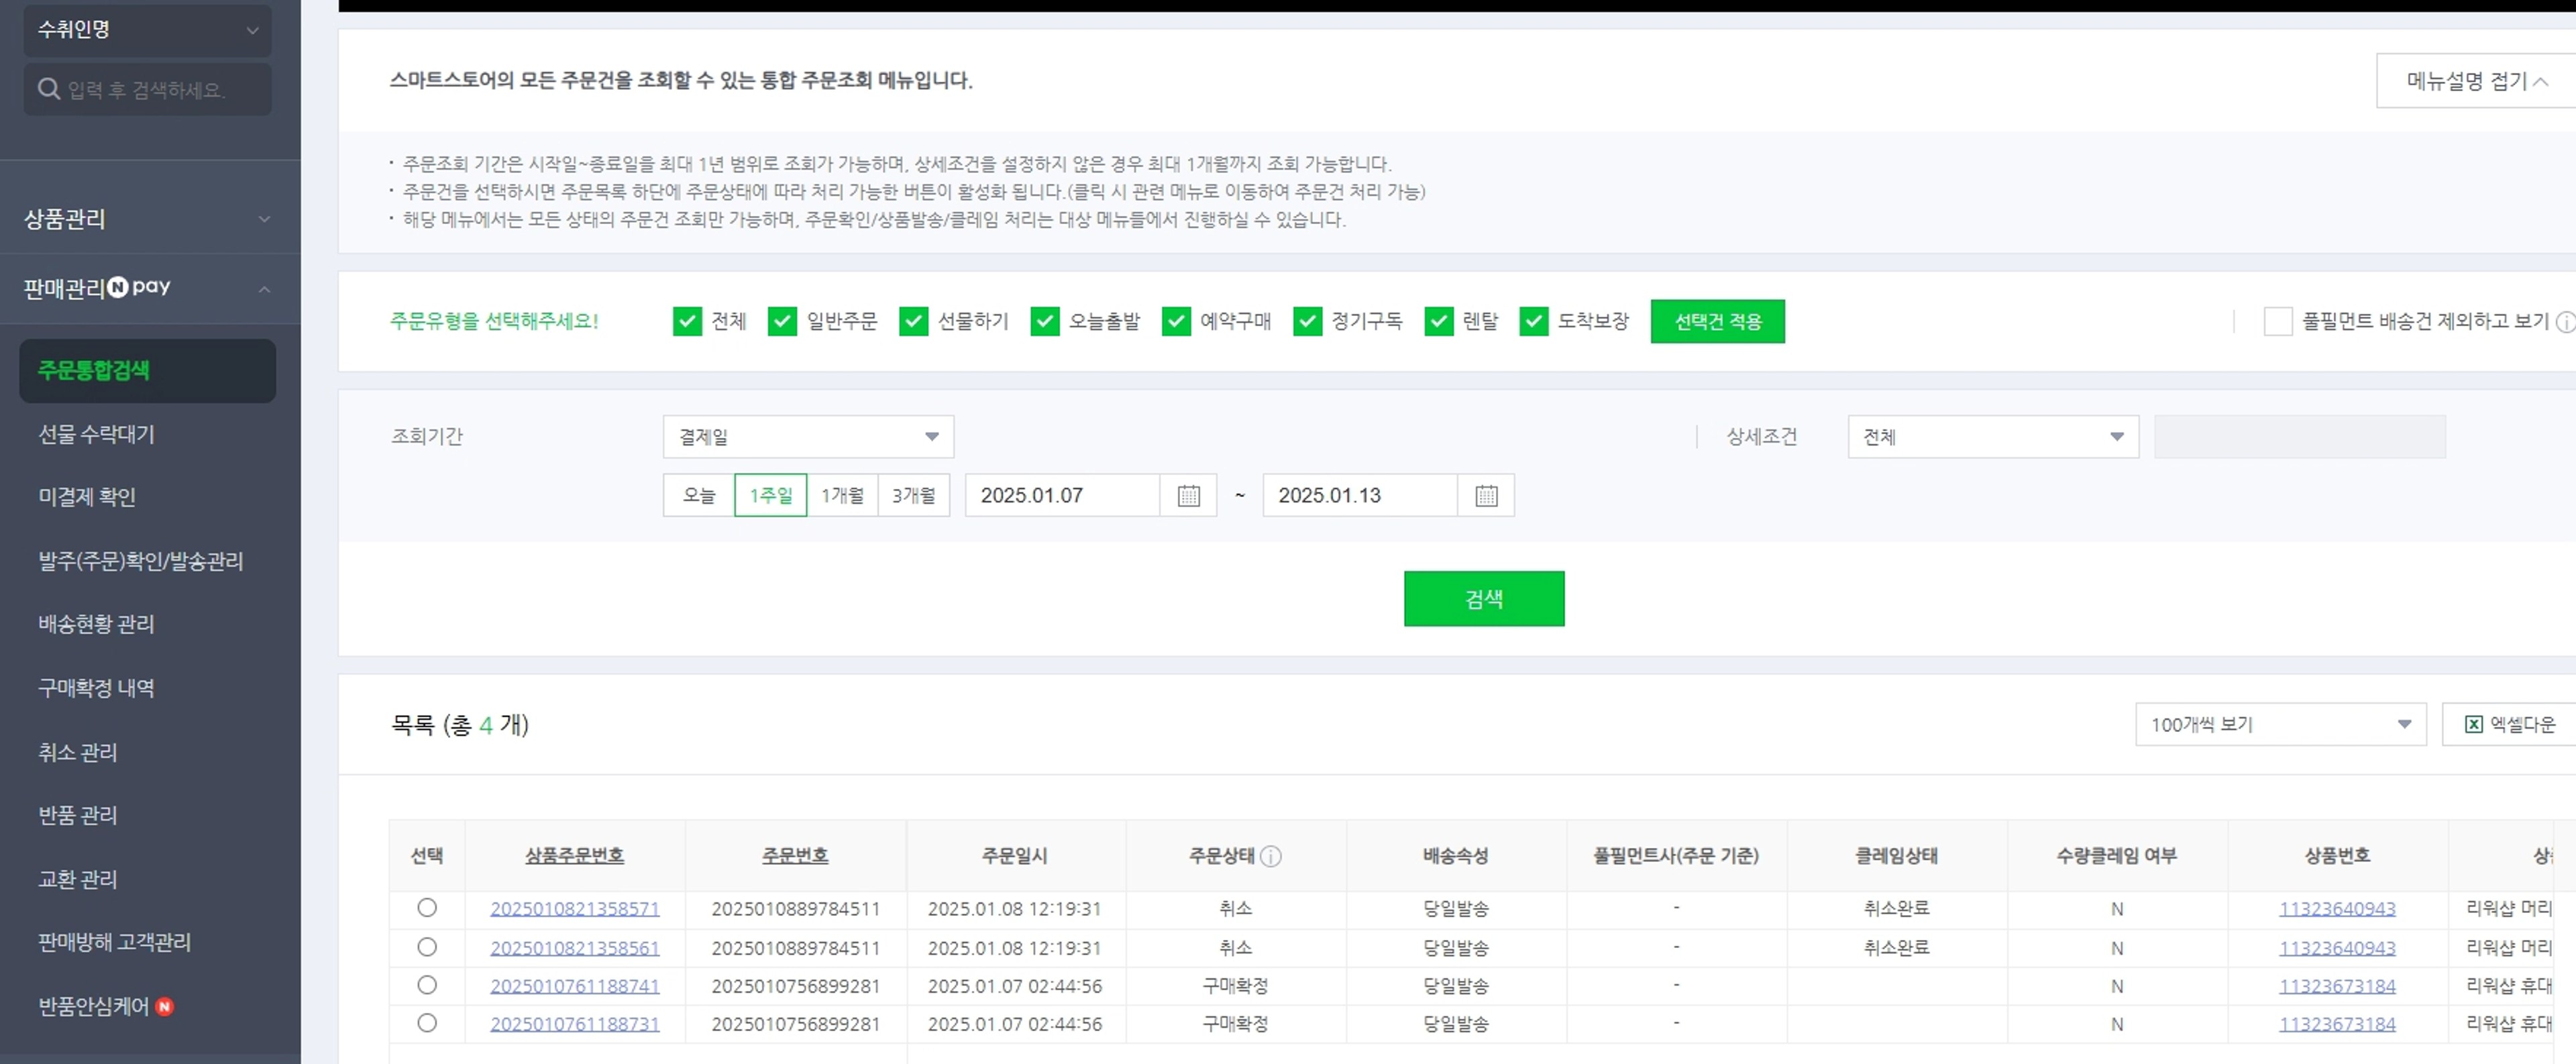Open product order link 2025010761188741
Screen dimensions: 2576x1064
(575, 986)
